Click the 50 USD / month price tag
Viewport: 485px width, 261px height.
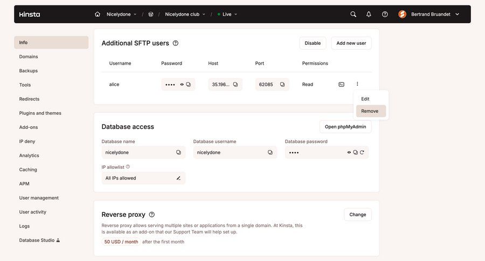point(121,242)
